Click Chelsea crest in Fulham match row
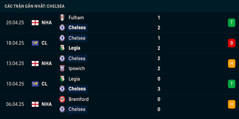 pyautogui.click(x=62, y=28)
